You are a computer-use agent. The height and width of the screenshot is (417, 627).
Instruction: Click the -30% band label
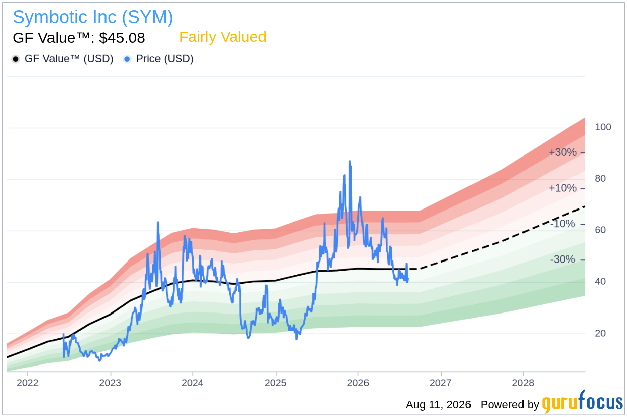pos(562,259)
